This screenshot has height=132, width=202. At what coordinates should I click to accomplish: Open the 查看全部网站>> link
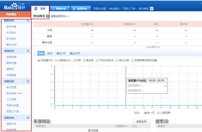[x=60, y=16]
